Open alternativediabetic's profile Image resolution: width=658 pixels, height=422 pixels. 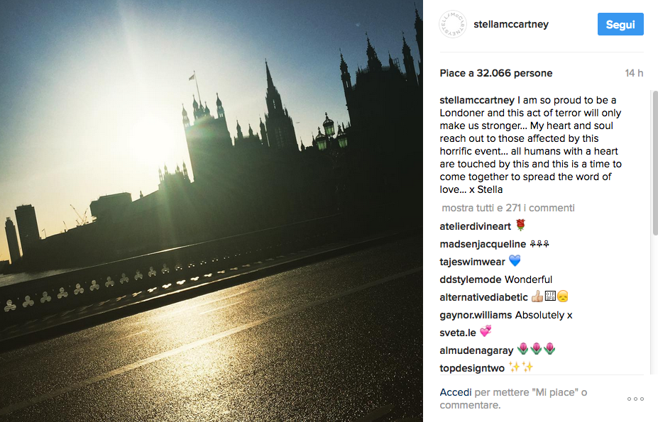[483, 296]
